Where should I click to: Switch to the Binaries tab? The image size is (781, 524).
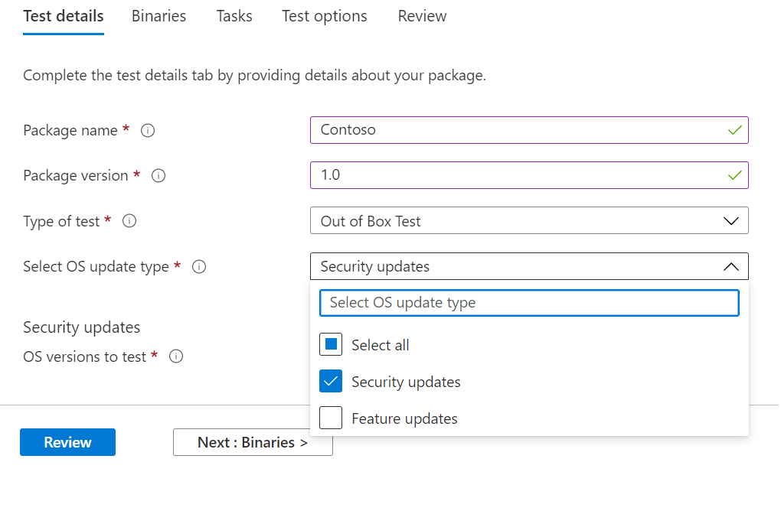[158, 16]
